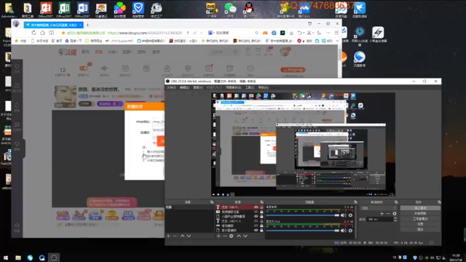Mute the desktop audio speaker icon
The width and height of the screenshot is (466, 262).
343,215
